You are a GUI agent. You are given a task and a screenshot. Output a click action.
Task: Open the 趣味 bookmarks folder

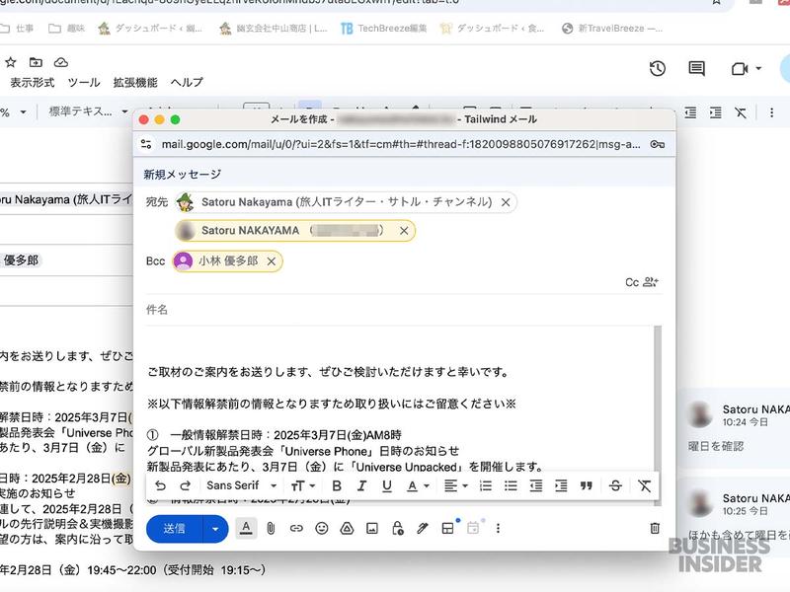pyautogui.click(x=66, y=29)
